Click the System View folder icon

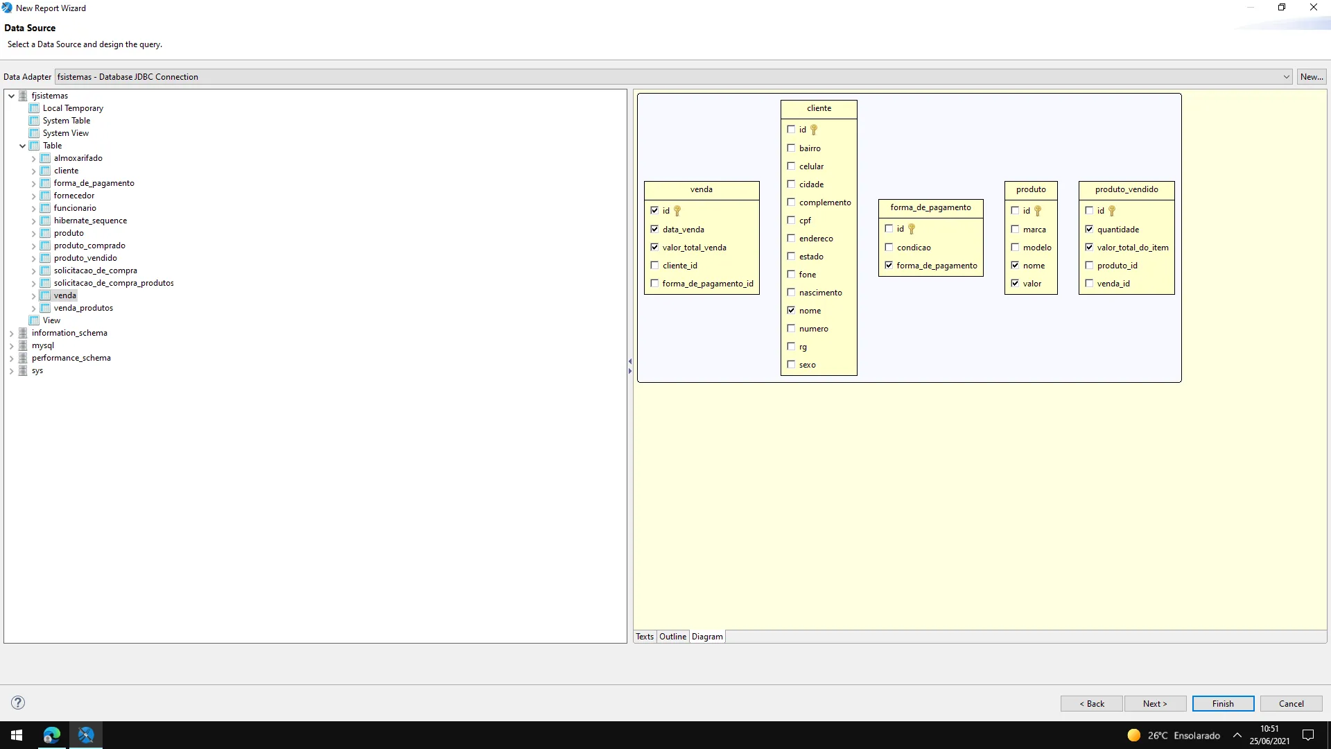tap(34, 133)
